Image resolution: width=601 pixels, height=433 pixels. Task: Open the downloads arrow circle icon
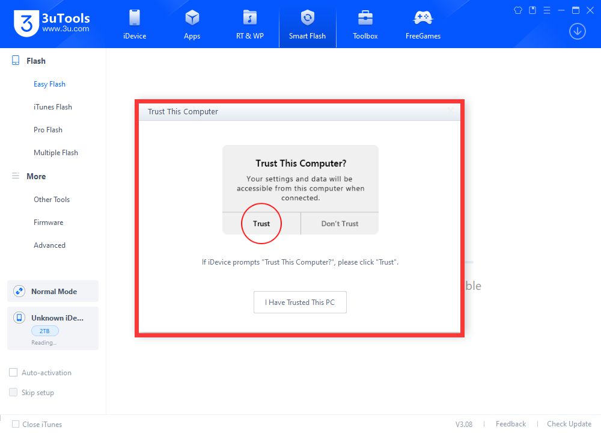click(577, 31)
